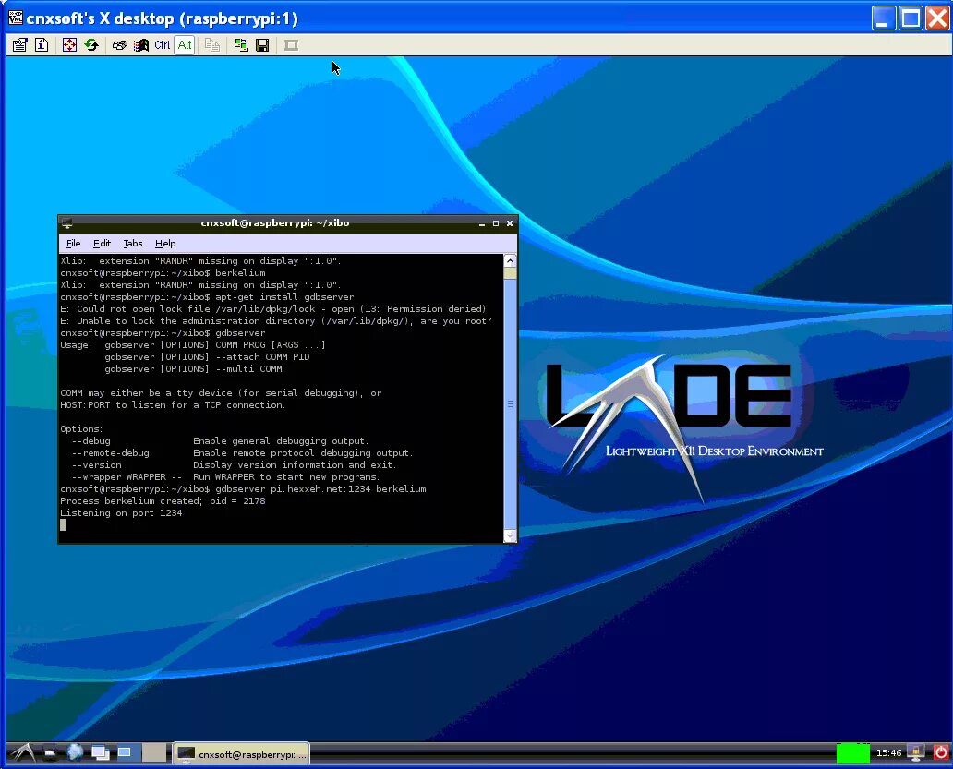Viewport: 953px width, 769px height.
Task: Minimize the LXTerminal window
Action: 482,223
